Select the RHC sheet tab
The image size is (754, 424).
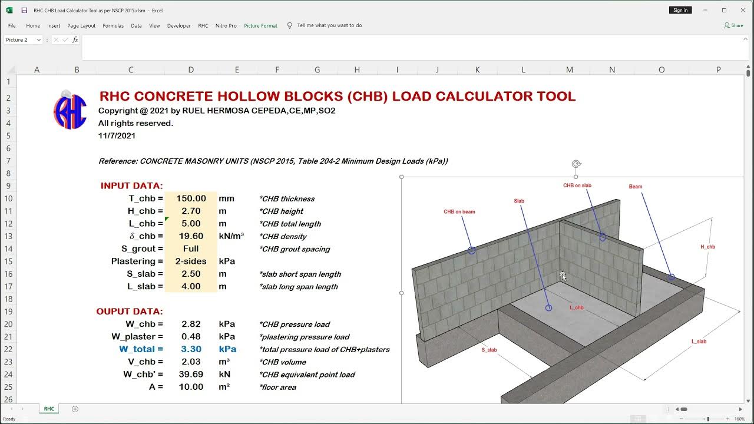pyautogui.click(x=49, y=409)
